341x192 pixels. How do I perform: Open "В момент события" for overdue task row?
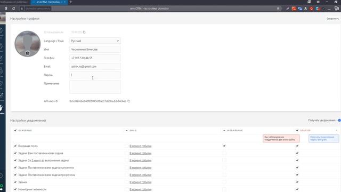[x=141, y=175]
